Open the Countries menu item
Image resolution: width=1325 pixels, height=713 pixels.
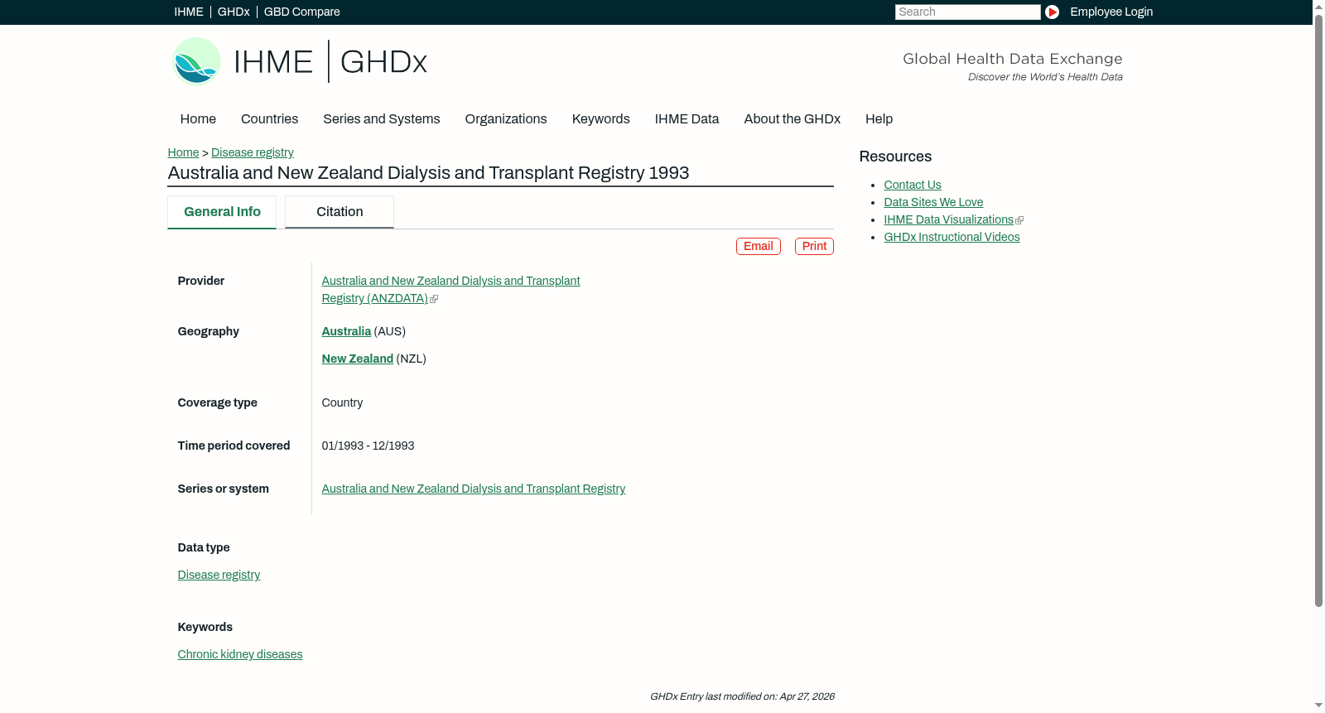(269, 119)
